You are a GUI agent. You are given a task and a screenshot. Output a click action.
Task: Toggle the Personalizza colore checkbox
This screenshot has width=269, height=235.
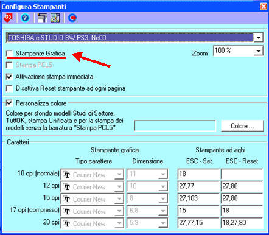click(x=9, y=103)
